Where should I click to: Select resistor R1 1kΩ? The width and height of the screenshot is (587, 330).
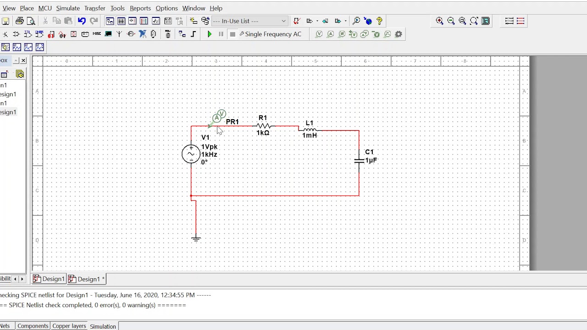pos(263,126)
